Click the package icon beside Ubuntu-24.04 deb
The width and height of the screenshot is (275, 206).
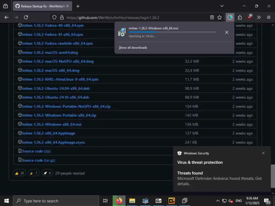[x=20, y=88]
